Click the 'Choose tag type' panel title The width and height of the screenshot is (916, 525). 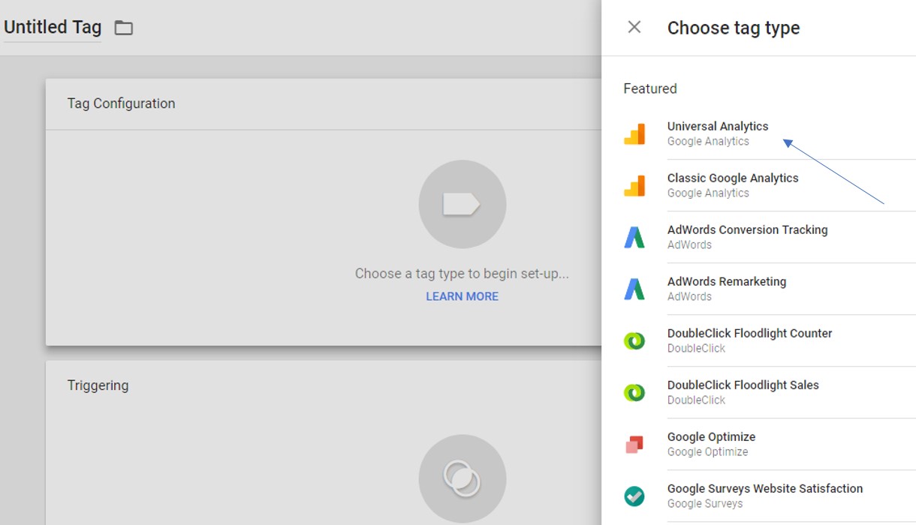734,28
